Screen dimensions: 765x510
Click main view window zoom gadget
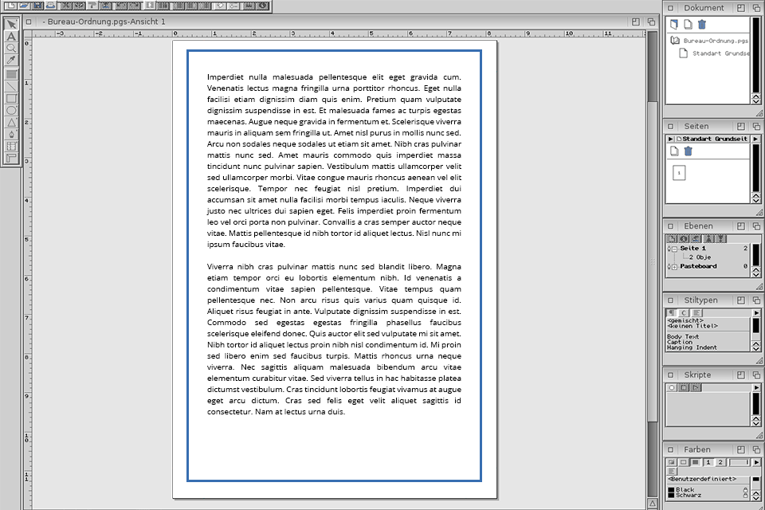635,22
